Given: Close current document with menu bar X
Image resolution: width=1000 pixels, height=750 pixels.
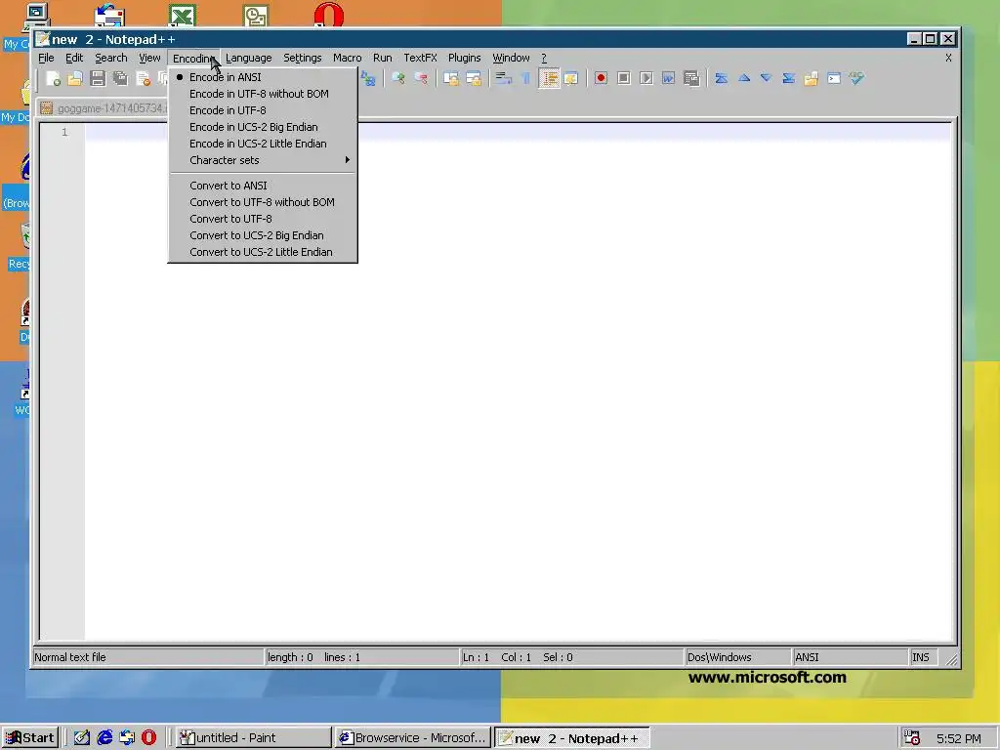Looking at the screenshot, I should [948, 58].
